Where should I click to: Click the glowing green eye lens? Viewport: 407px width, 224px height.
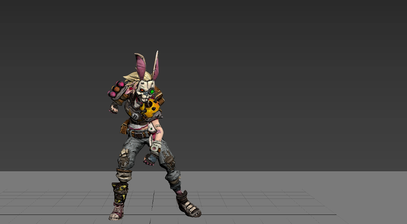[152, 91]
